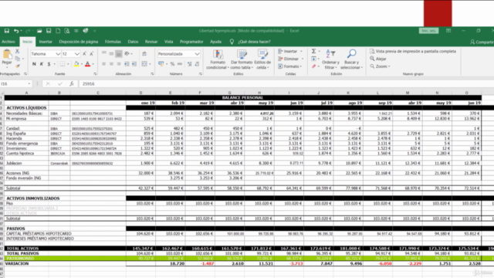This screenshot has width=494, height=278.
Task: Open Ordenar y filtrar menu
Action: (330, 59)
